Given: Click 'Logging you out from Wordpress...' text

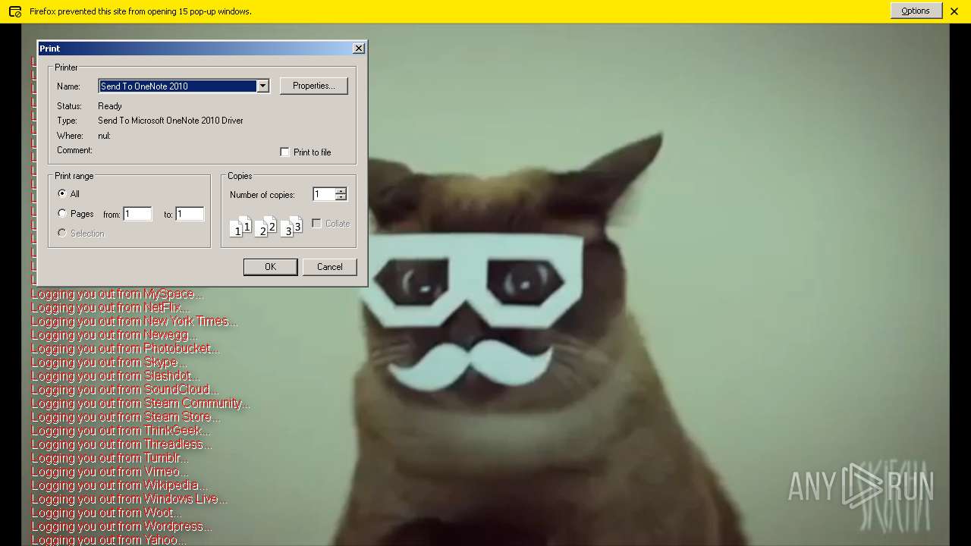Looking at the screenshot, I should click(121, 526).
